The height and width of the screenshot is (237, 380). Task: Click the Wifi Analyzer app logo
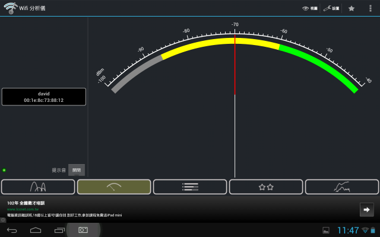[x=9, y=8]
